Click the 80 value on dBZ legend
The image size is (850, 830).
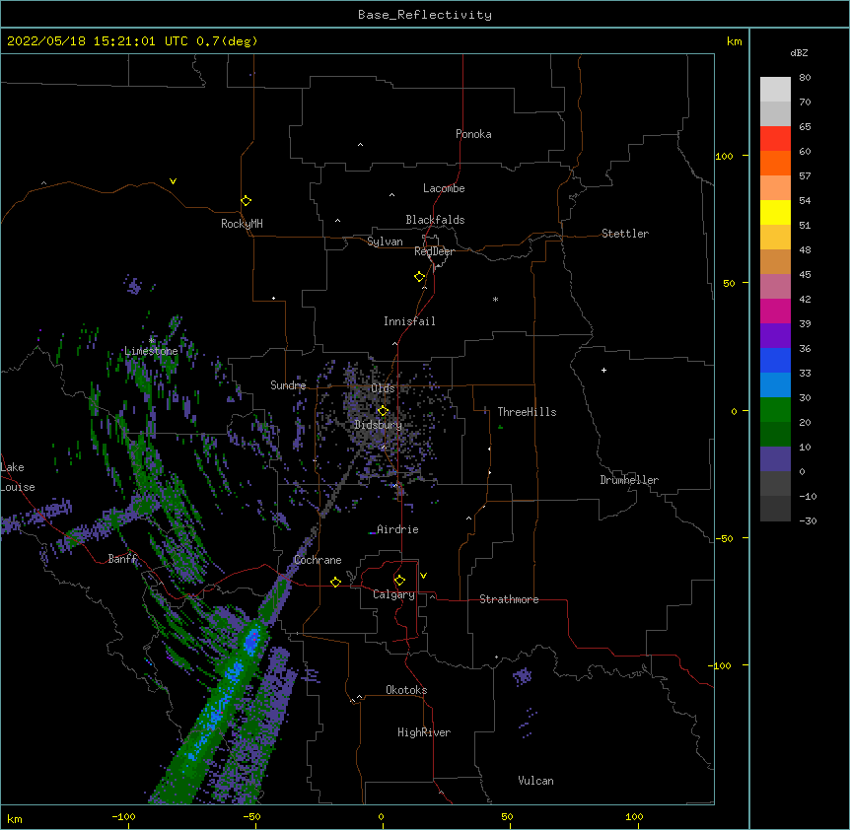805,77
